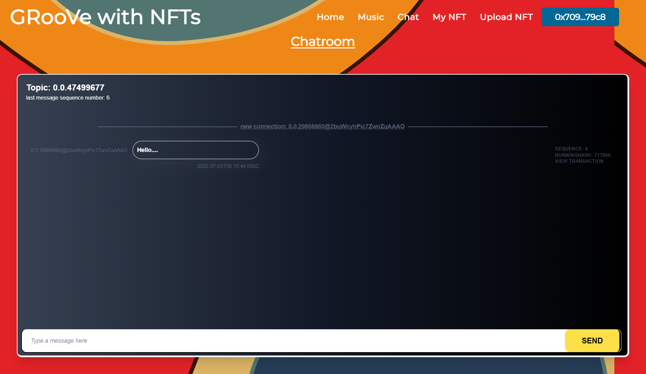Click the GRooVe with NFTs logo
The image size is (646, 374).
pyautogui.click(x=105, y=17)
